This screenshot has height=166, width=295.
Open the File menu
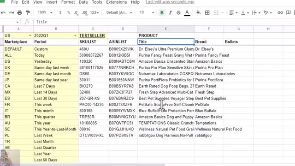click(14, 2)
